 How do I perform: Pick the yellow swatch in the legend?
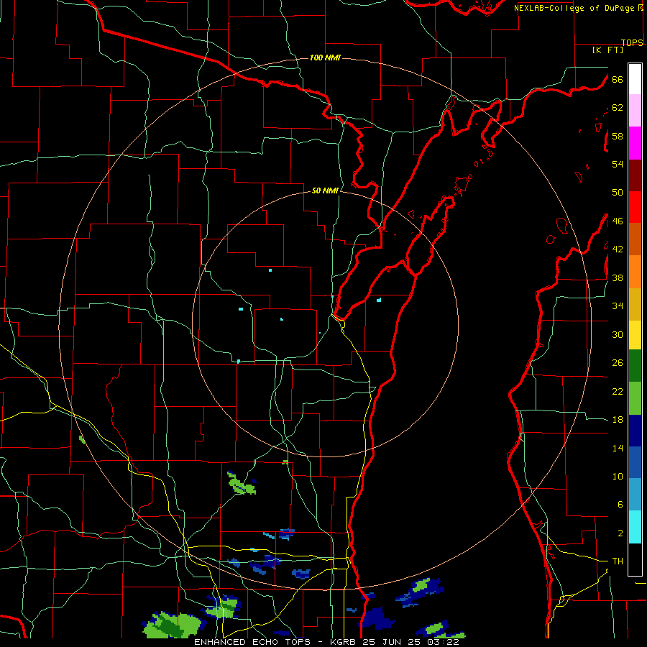pos(635,335)
